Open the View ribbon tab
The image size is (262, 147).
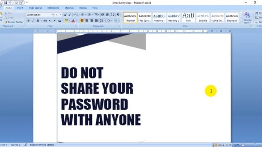click(95, 8)
